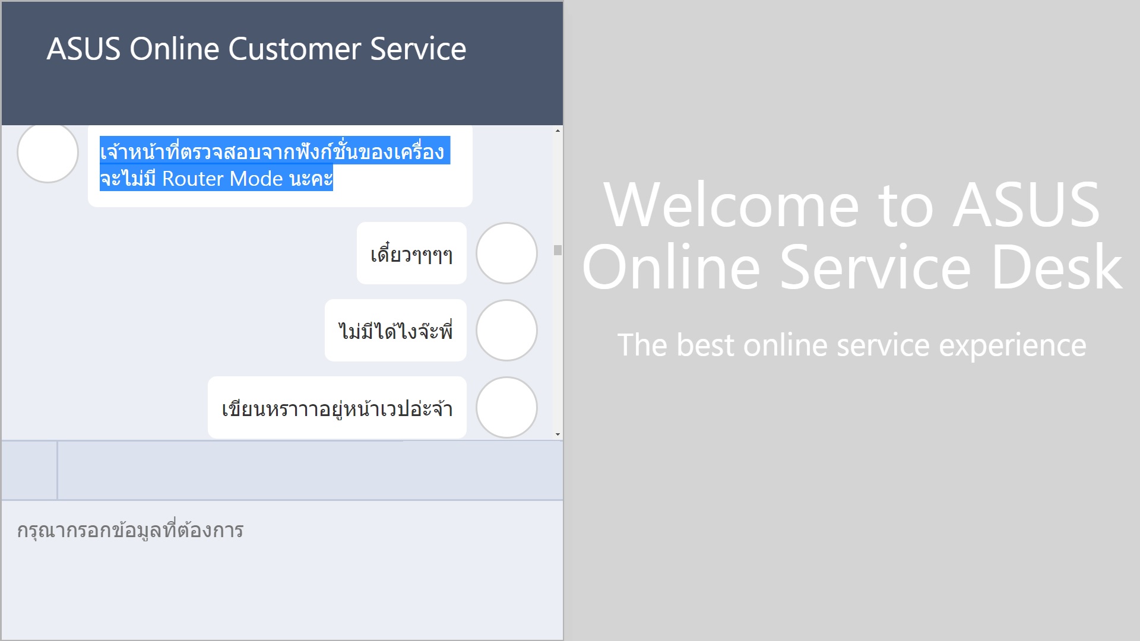This screenshot has height=641, width=1140.
Task: Click the message bubble เดี๋ยวๆๆๆ
Action: pos(411,253)
